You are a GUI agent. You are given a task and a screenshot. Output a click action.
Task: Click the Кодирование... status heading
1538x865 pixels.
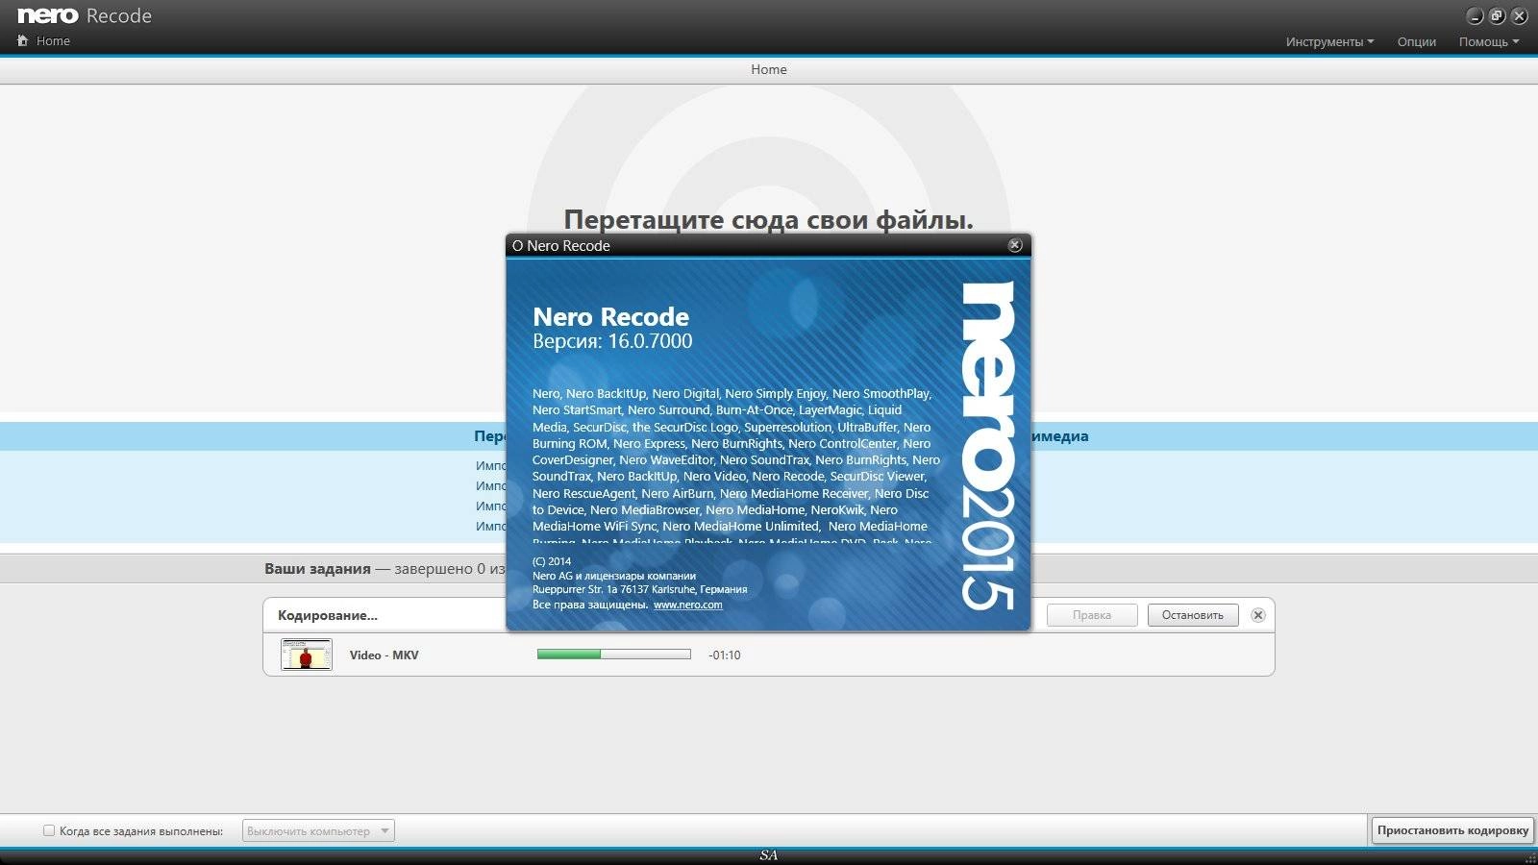[x=328, y=615]
